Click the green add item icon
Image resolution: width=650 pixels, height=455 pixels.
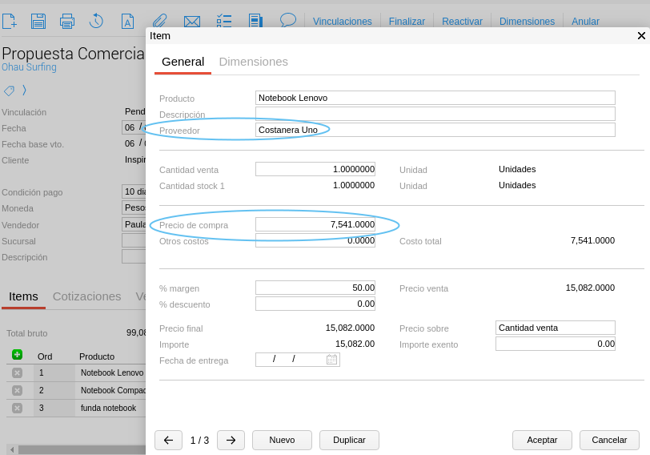tap(17, 355)
